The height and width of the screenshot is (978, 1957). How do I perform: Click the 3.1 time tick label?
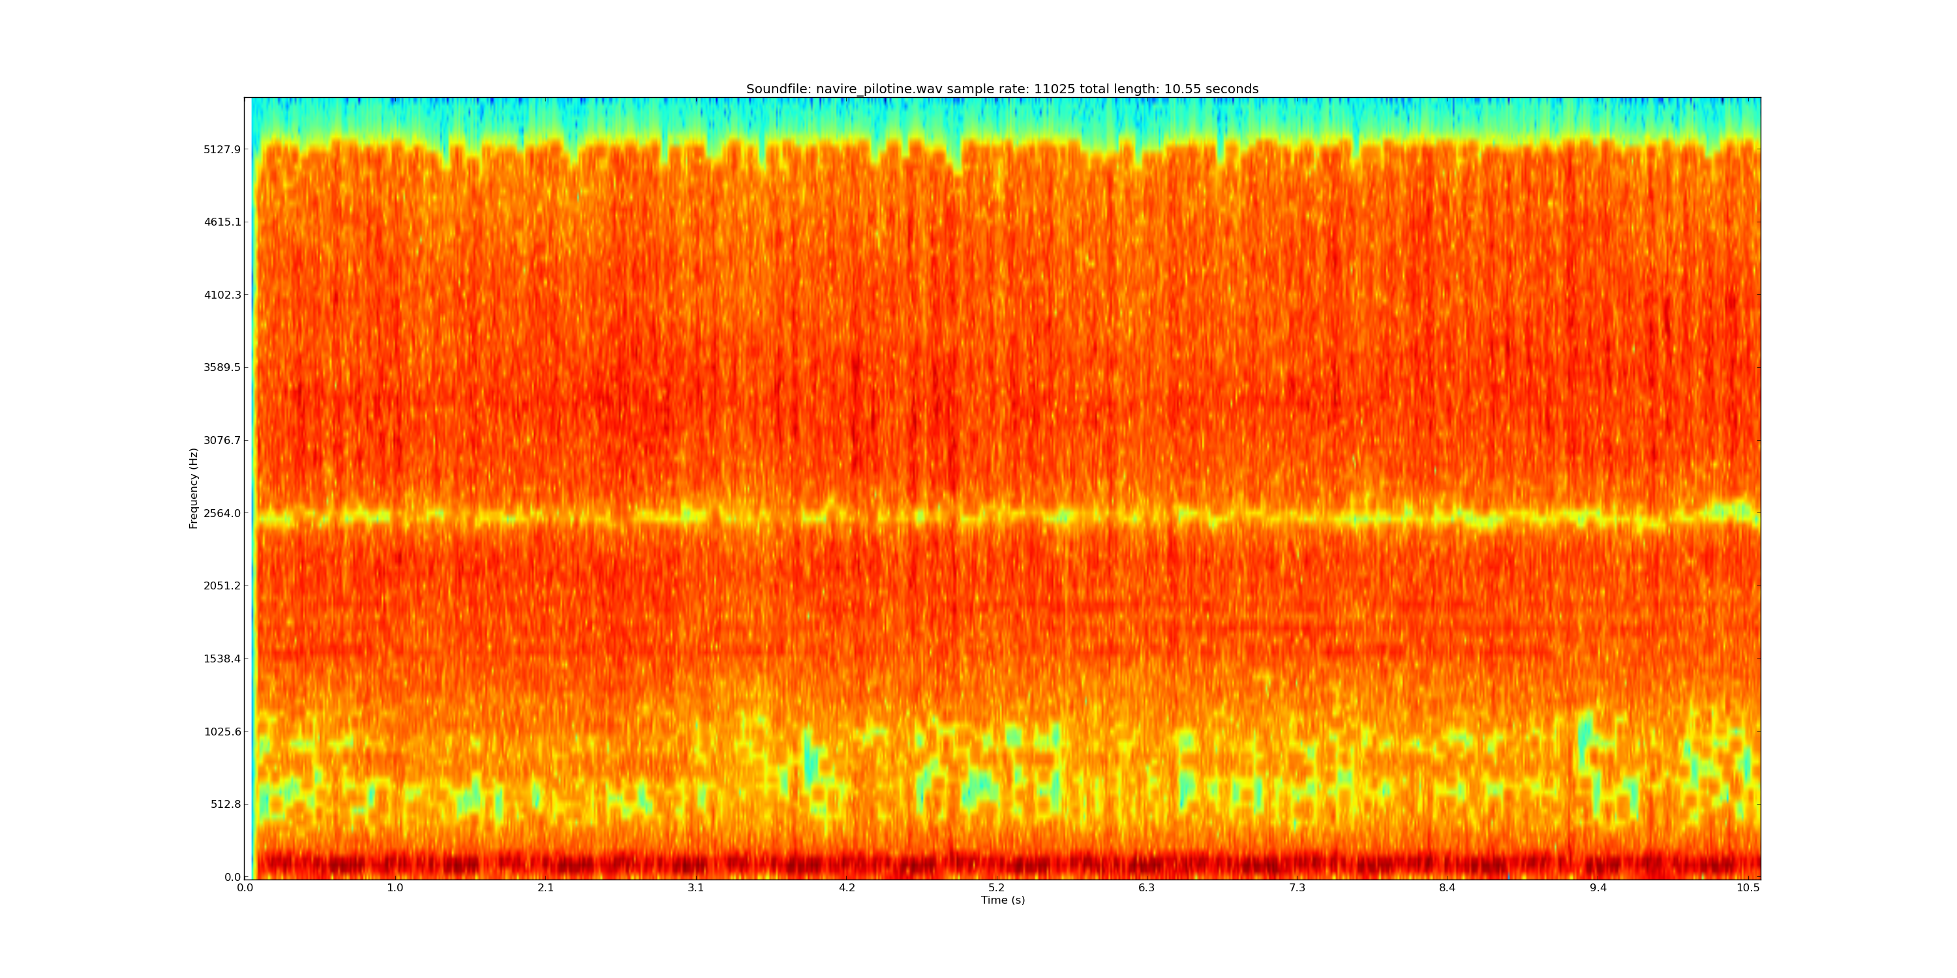(696, 887)
